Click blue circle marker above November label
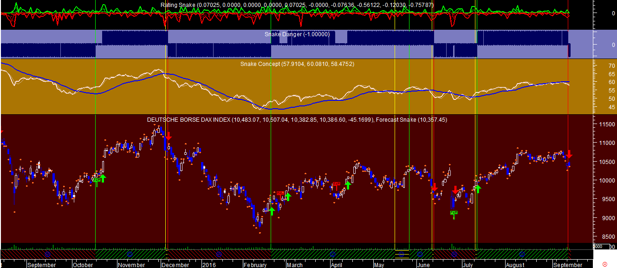 (x=130, y=255)
